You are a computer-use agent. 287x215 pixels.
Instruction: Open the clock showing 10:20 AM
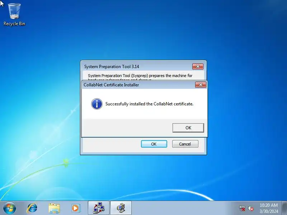[x=268, y=208]
